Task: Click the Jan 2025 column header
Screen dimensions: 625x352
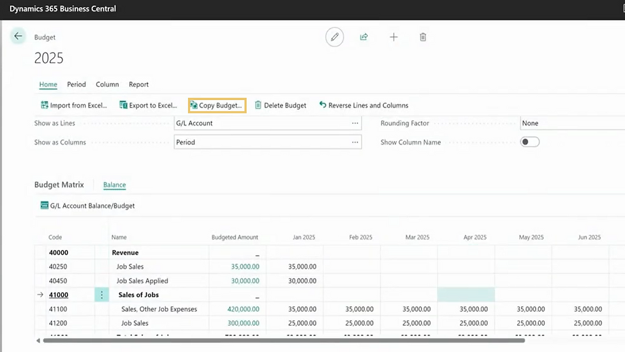Action: pos(304,237)
